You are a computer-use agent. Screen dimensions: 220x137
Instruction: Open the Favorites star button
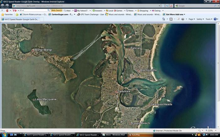7,14
